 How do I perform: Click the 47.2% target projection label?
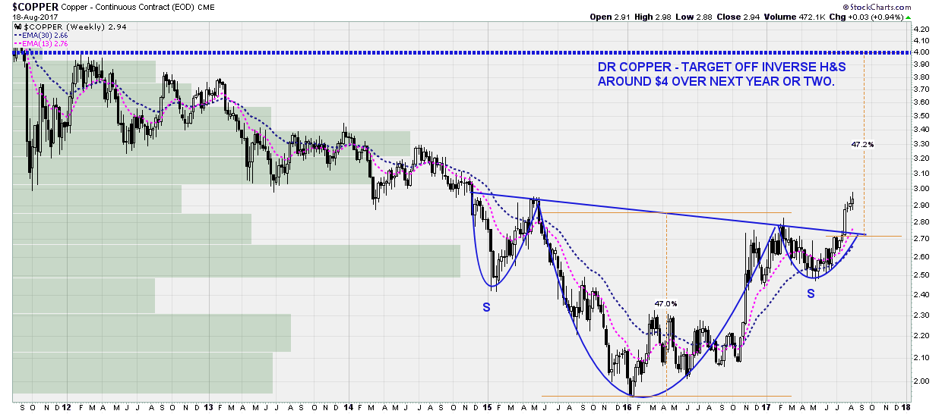pos(863,143)
